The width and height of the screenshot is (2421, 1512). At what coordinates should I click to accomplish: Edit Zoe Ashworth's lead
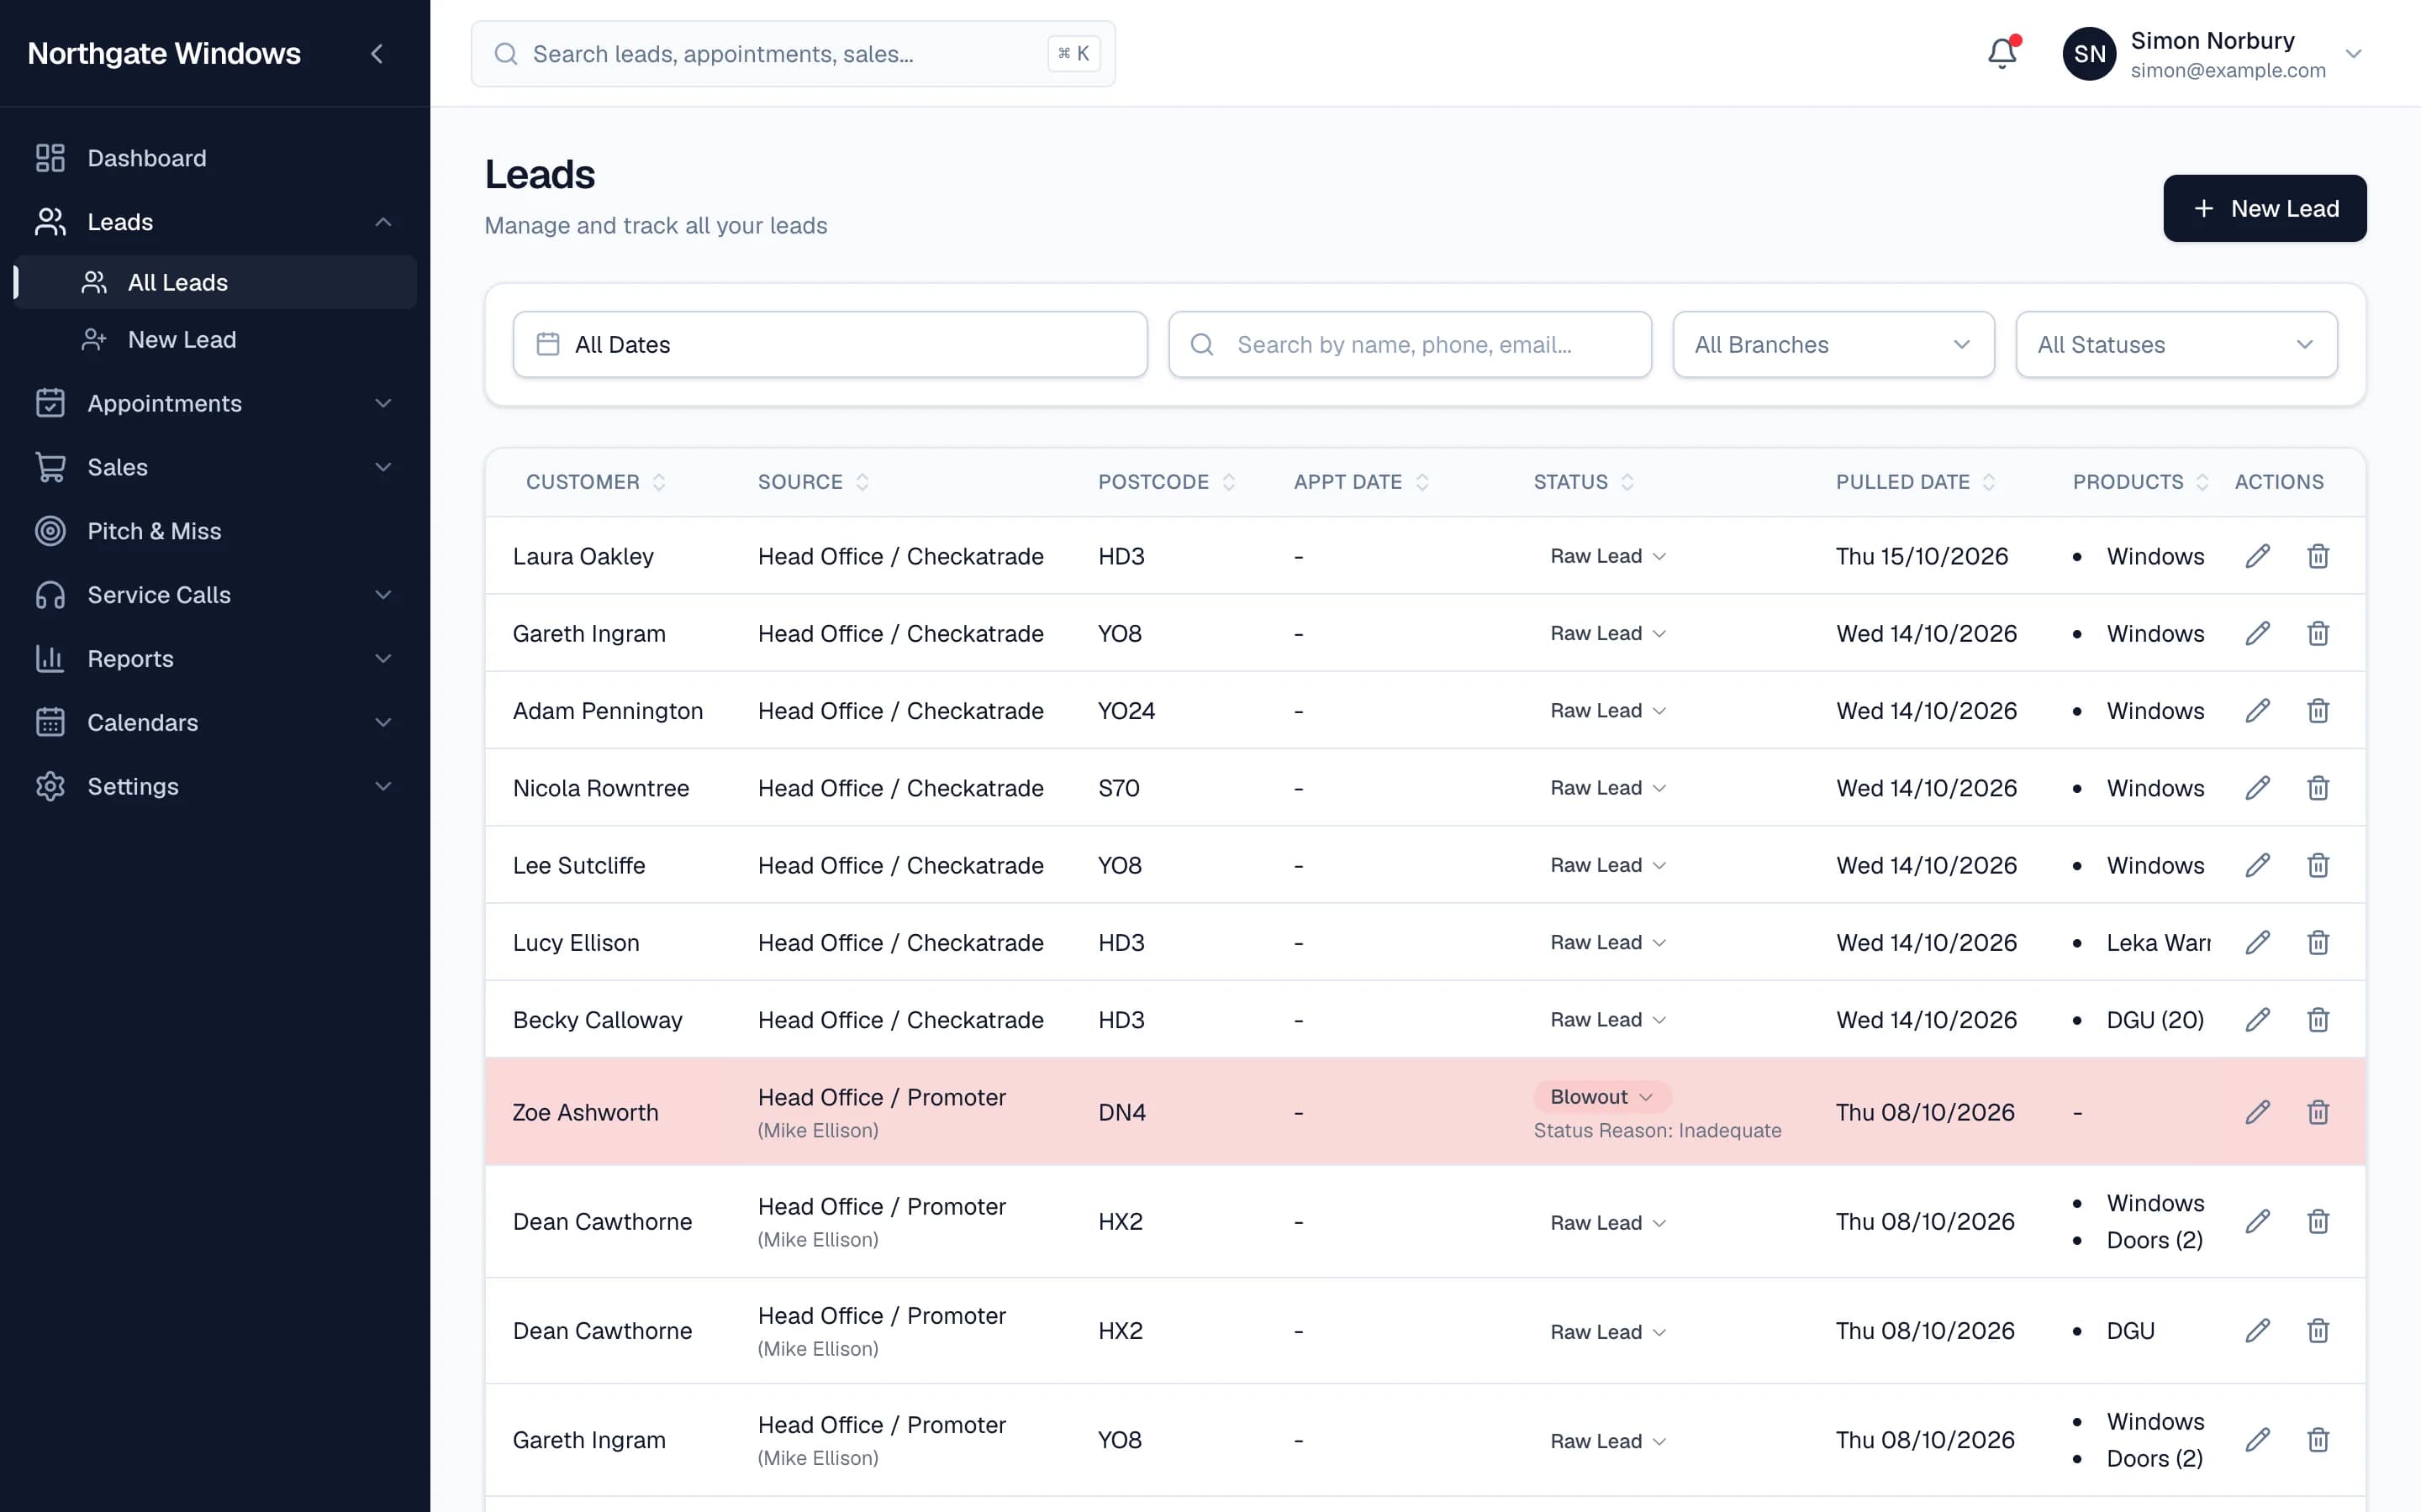(2257, 1112)
